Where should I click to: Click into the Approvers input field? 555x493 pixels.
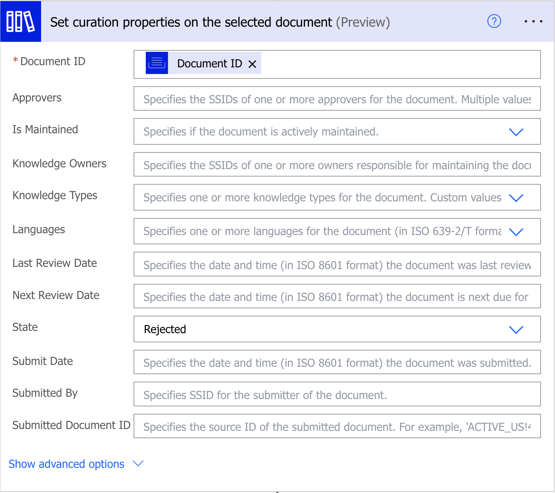[337, 99]
